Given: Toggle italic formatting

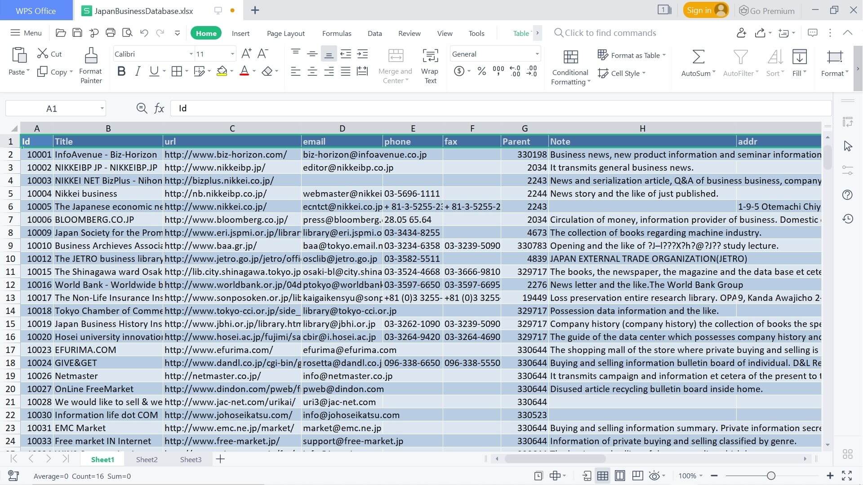Looking at the screenshot, I should point(138,71).
